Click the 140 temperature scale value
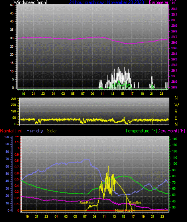The image size is (187, 222). pos(175,139)
